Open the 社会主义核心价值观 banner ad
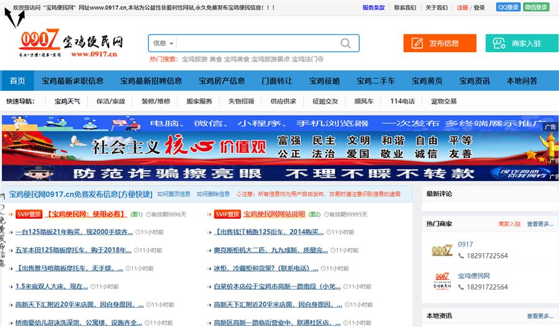 point(279,147)
